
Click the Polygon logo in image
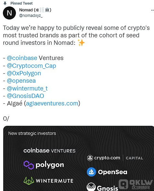[29, 165]
